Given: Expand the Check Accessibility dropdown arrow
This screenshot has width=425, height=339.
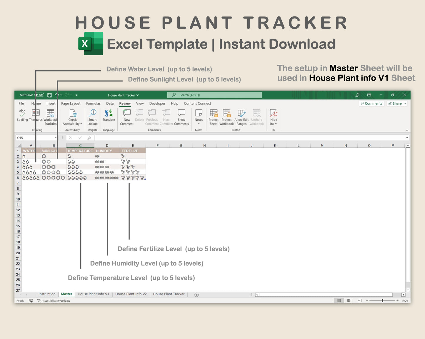Looking at the screenshot, I should click(x=81, y=124).
